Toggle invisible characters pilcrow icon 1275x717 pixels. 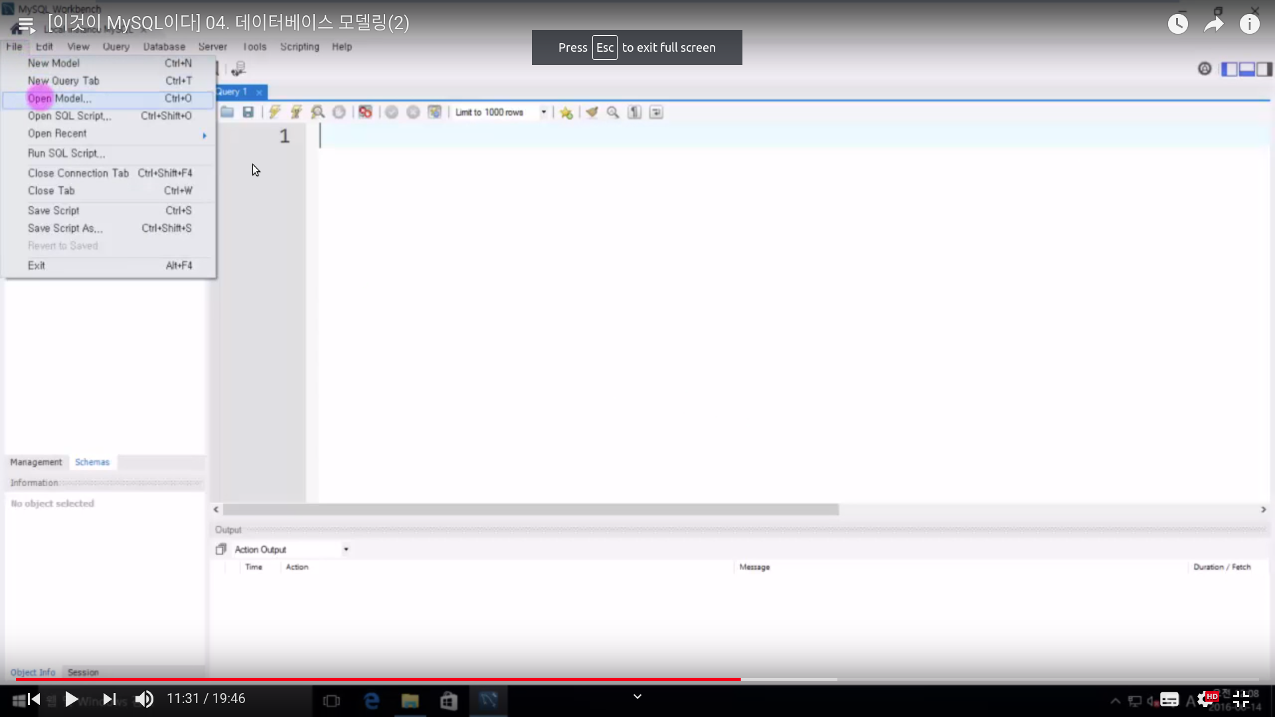tap(635, 112)
